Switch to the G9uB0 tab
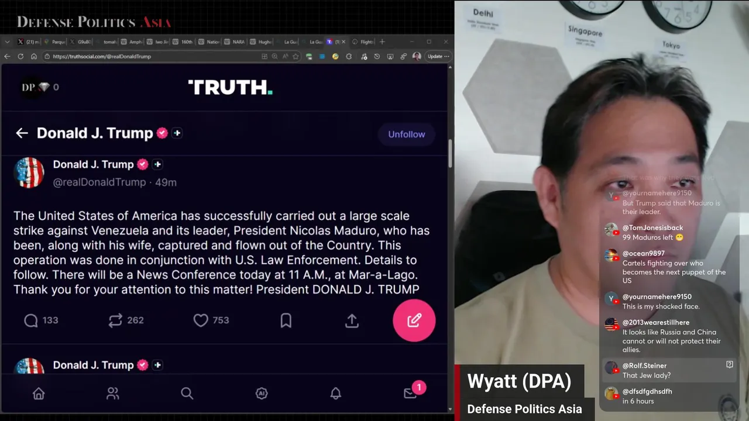Image resolution: width=749 pixels, height=421 pixels. [81, 42]
